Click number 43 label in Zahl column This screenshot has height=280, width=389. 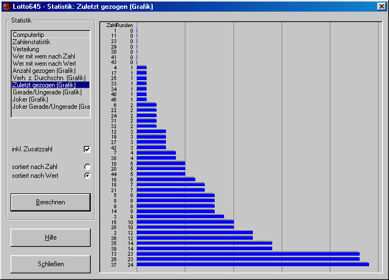click(x=113, y=62)
